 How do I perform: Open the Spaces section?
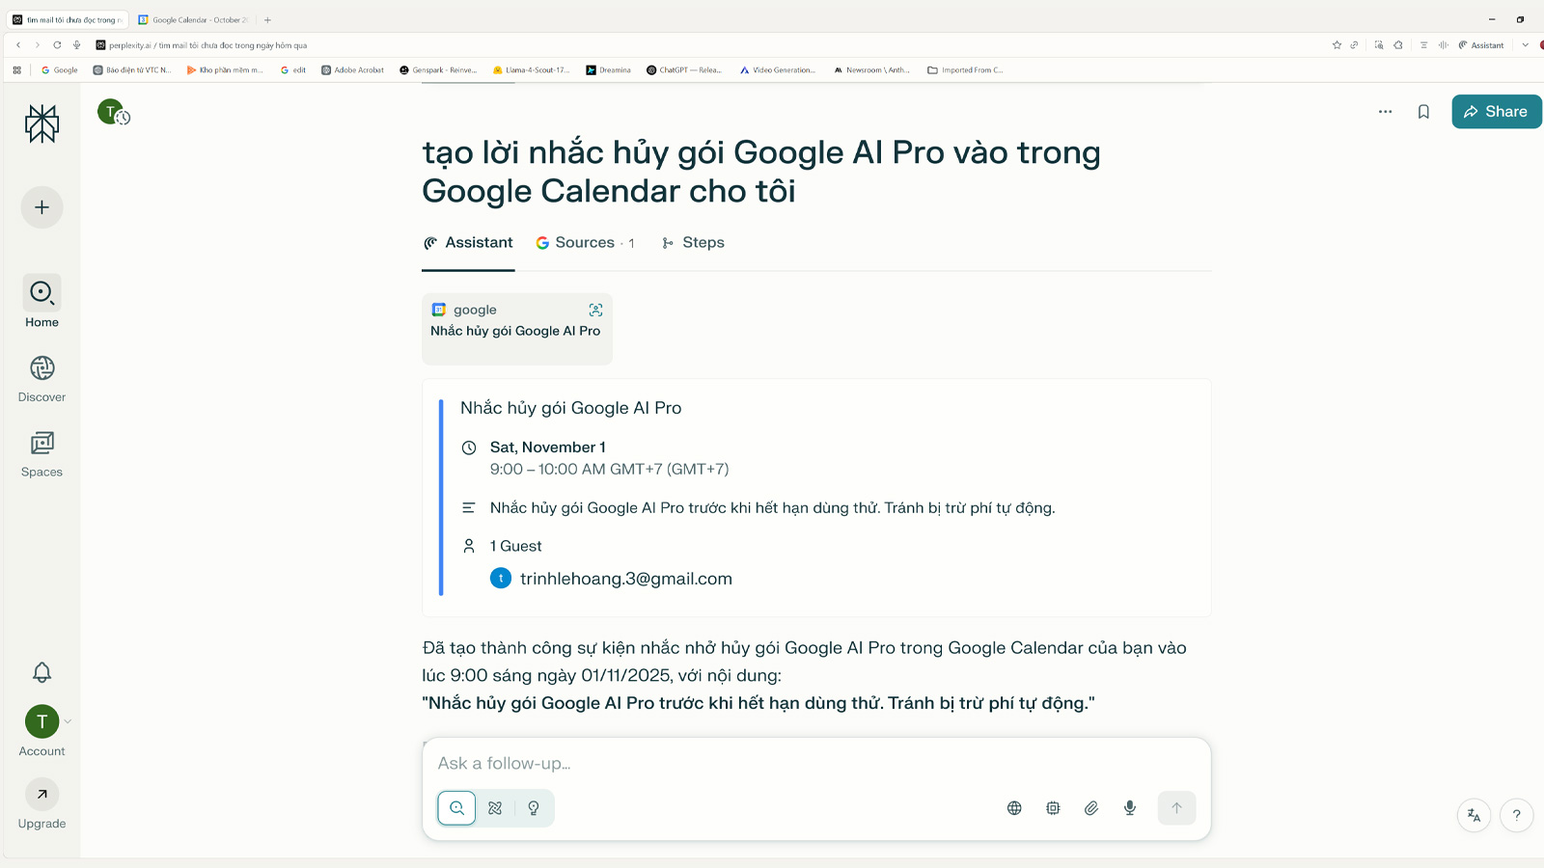(x=41, y=453)
